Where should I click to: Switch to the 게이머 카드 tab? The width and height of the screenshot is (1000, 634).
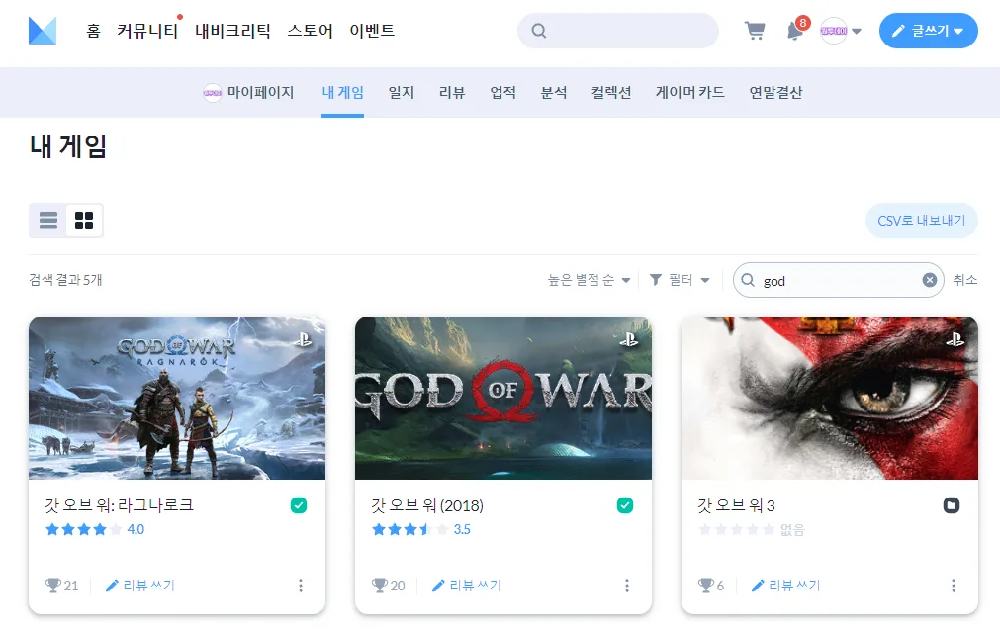point(690,93)
